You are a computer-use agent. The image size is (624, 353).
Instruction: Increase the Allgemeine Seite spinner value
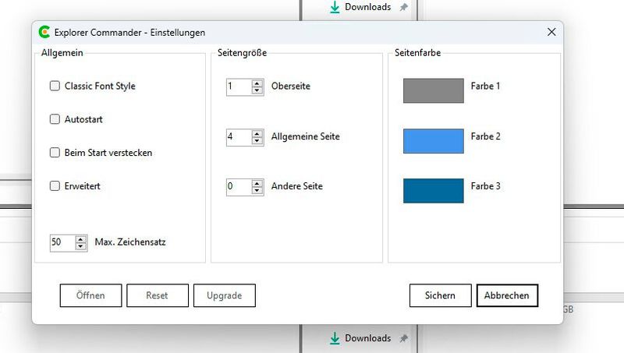point(257,133)
